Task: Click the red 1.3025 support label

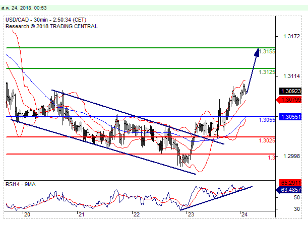Action: (x=267, y=140)
